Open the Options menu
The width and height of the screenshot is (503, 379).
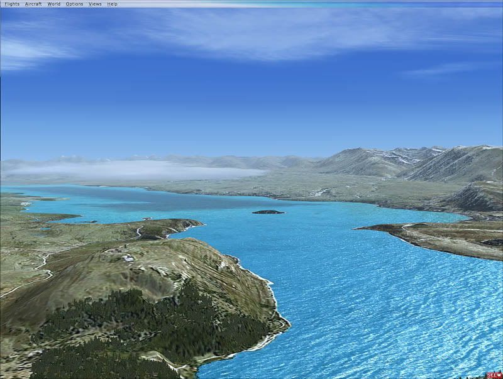[74, 4]
